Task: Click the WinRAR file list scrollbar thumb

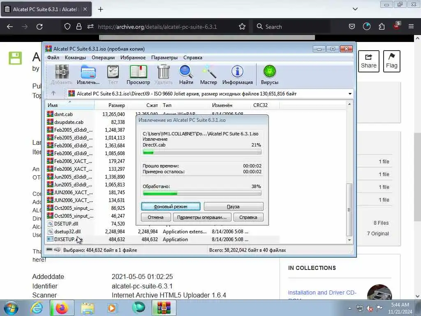Action: (349, 209)
